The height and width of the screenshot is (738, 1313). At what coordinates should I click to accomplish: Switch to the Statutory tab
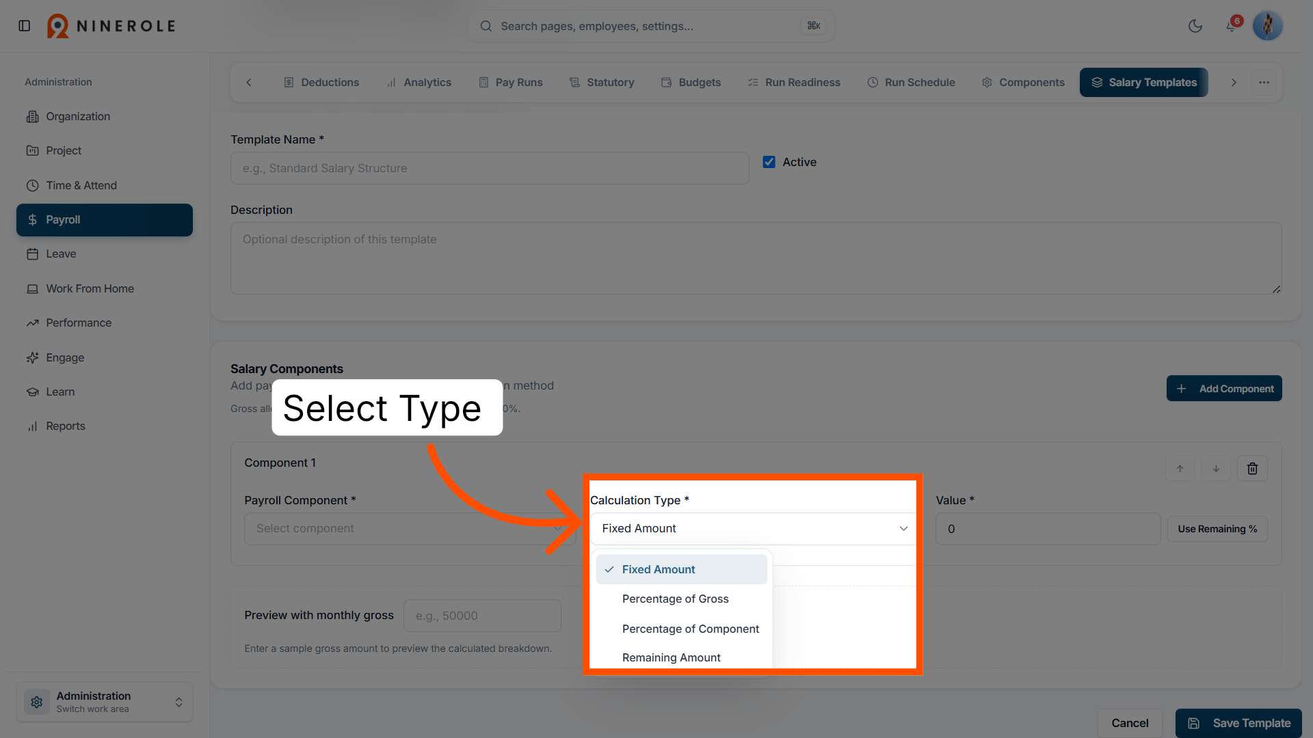click(602, 83)
